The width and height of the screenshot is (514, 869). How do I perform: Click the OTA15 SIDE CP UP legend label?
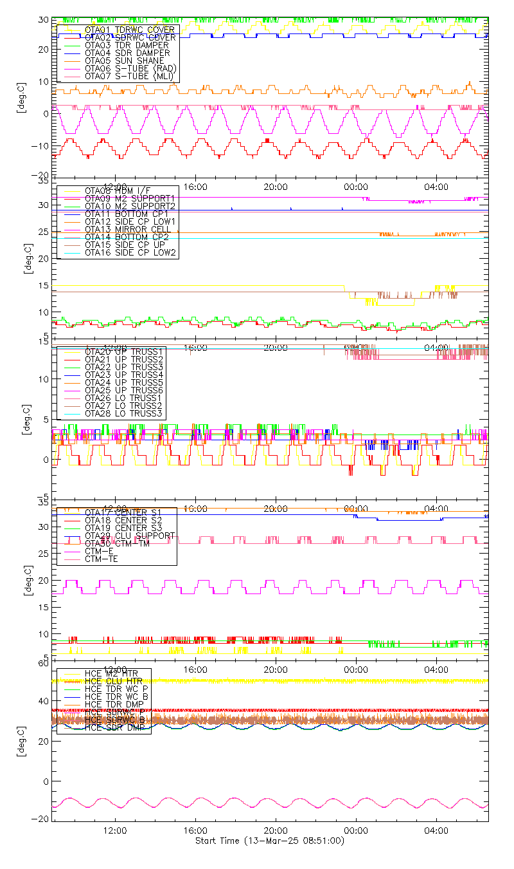pos(125,245)
